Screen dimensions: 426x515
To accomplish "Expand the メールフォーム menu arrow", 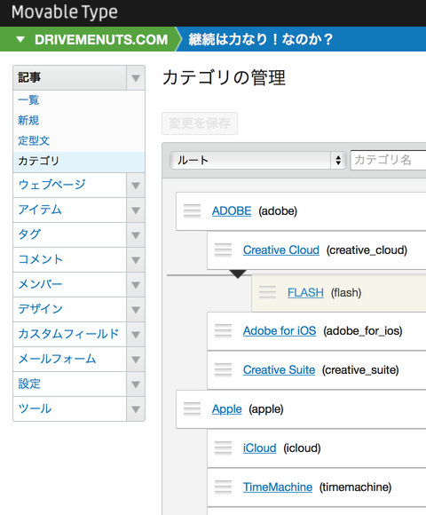I will tap(136, 359).
